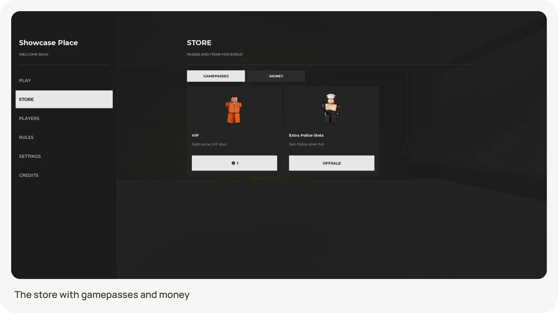Click the OFFSALE button for Extra Police Slots
This screenshot has height=313, width=558.
click(x=332, y=163)
